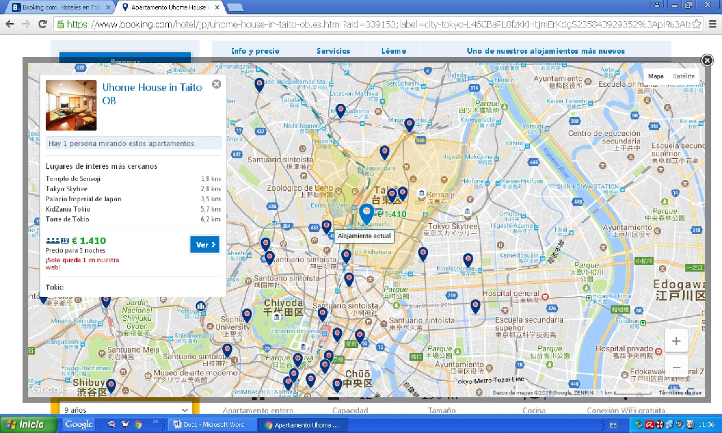This screenshot has height=433, width=722.
Task: Bookmark this page with the star icon
Action: pos(697,24)
